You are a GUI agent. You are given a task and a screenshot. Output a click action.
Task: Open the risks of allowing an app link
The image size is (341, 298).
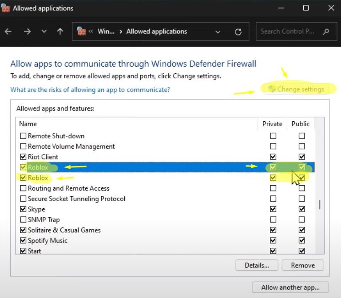(90, 90)
